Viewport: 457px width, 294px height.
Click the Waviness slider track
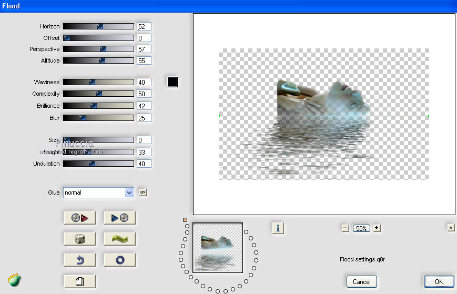[x=98, y=82]
